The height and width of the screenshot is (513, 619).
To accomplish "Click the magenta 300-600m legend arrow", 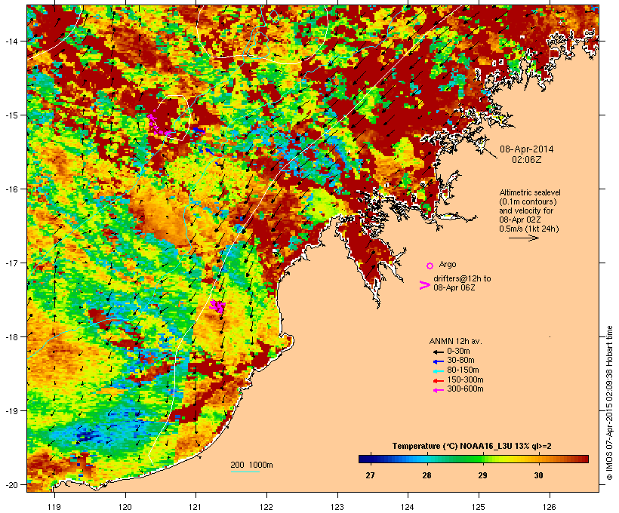I will pyautogui.click(x=438, y=390).
